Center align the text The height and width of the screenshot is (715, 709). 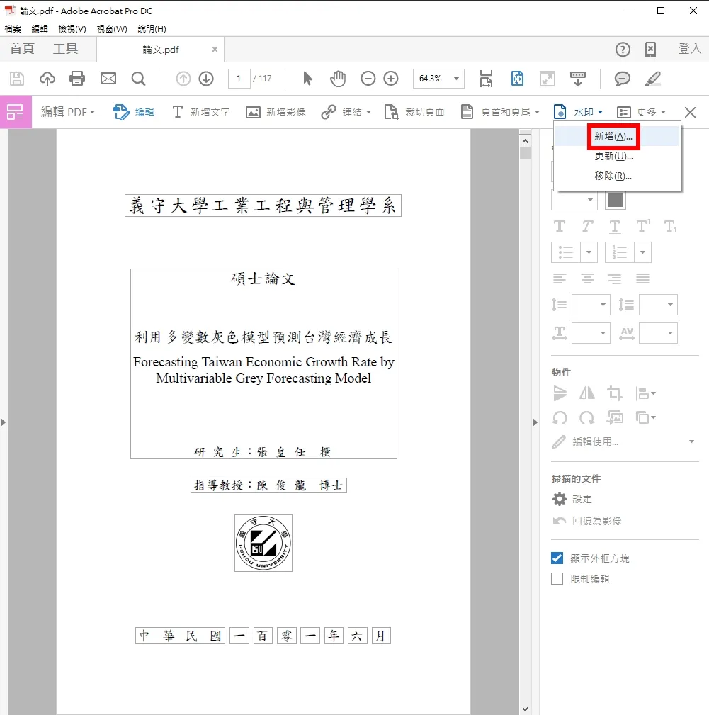[x=587, y=278]
